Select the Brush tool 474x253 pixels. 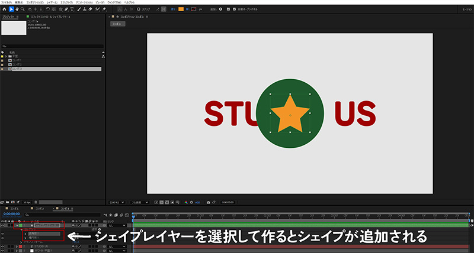point(79,9)
